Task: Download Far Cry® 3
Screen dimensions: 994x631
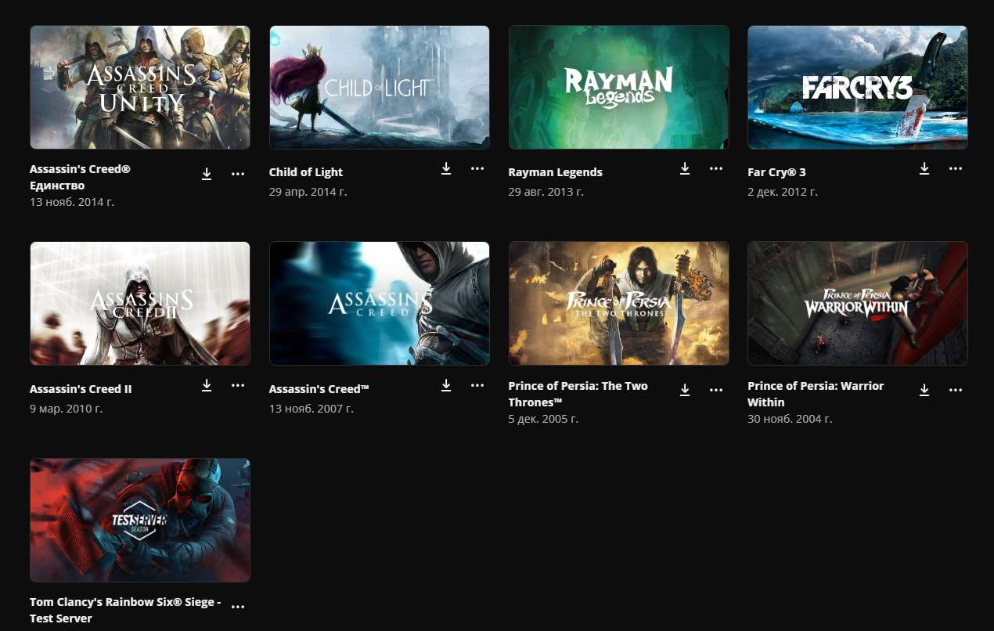Action: (x=924, y=168)
